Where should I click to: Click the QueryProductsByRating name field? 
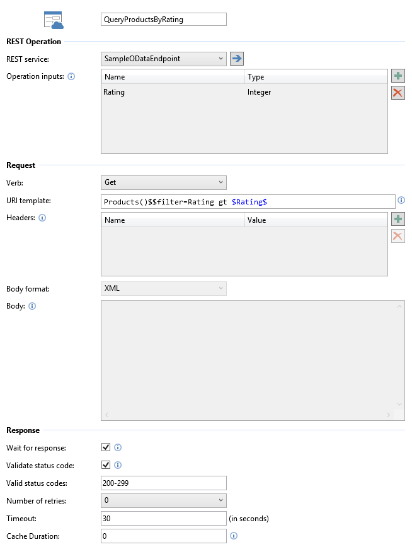[163, 20]
